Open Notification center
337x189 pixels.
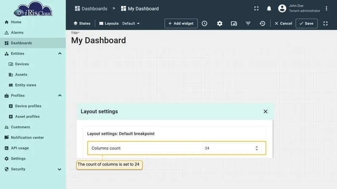point(33,138)
